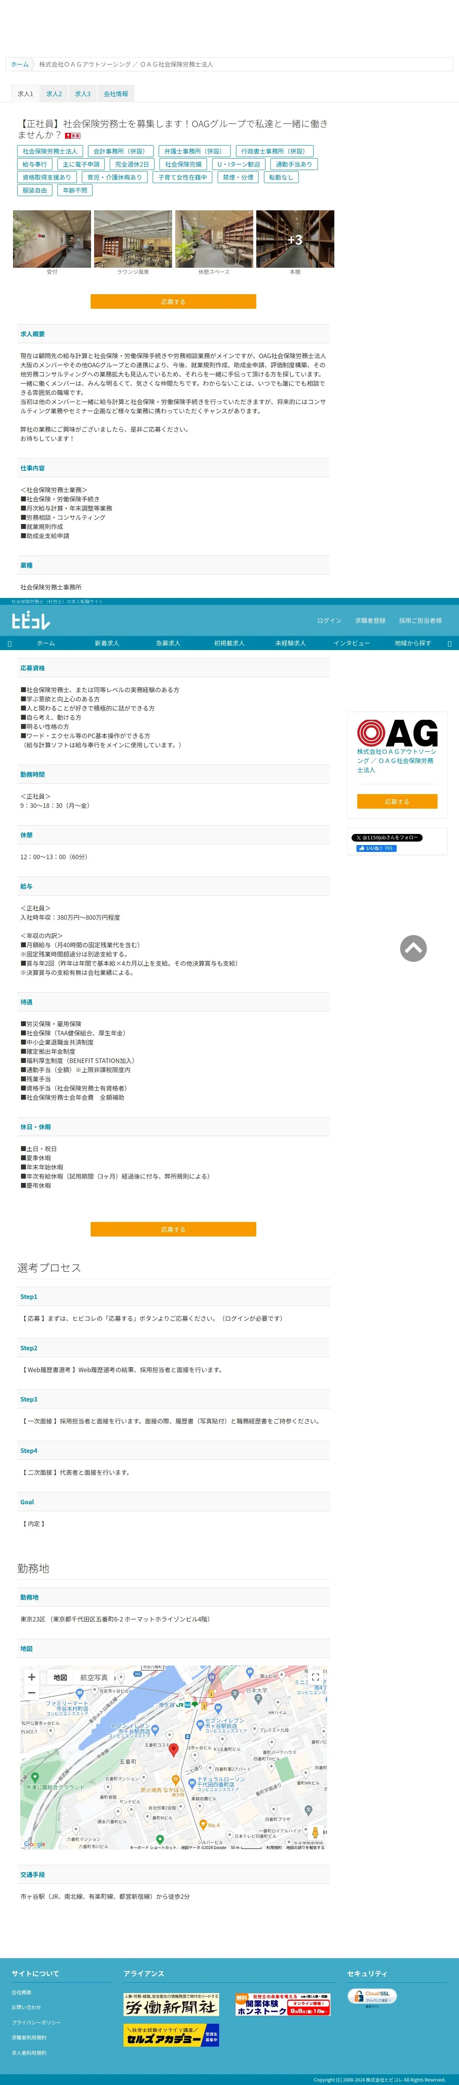Click the left arrow icon in nav bar
The height and width of the screenshot is (2085, 459).
tap(9, 644)
